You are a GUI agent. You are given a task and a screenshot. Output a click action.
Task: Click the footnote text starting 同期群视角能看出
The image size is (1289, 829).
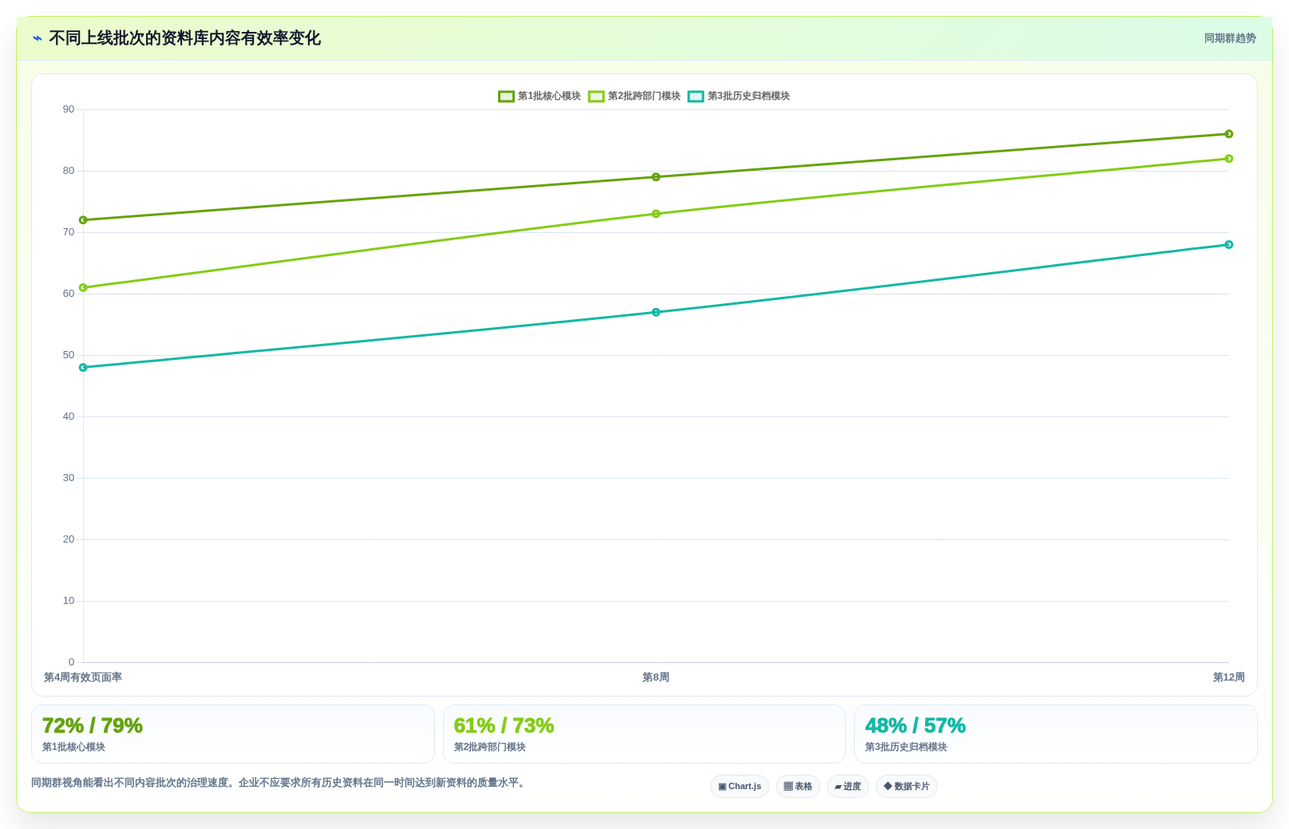(280, 783)
